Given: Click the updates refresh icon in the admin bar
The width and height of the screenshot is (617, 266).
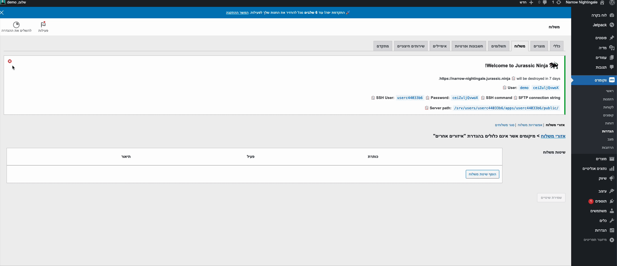Looking at the screenshot, I should pos(559,3).
